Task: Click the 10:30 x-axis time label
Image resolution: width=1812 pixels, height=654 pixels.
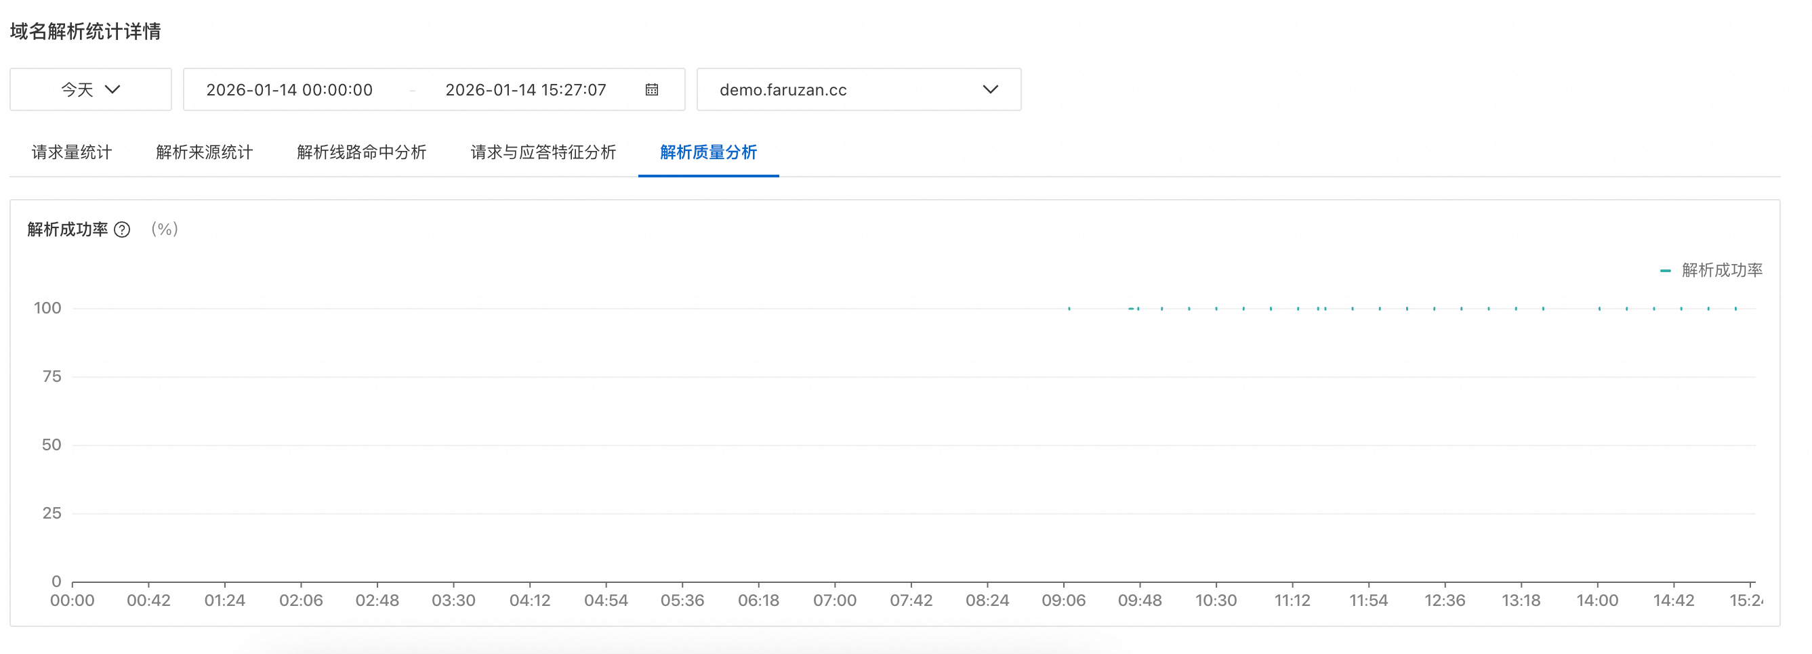Action: [x=1216, y=601]
